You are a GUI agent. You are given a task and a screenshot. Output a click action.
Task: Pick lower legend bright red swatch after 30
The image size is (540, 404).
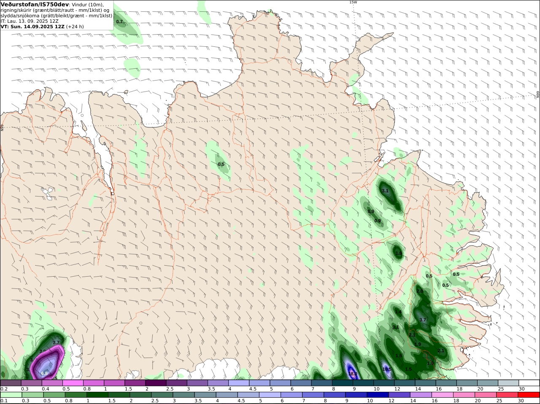click(x=529, y=395)
